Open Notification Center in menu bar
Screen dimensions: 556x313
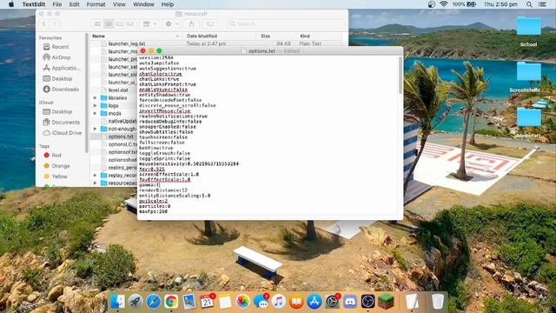[542, 4]
